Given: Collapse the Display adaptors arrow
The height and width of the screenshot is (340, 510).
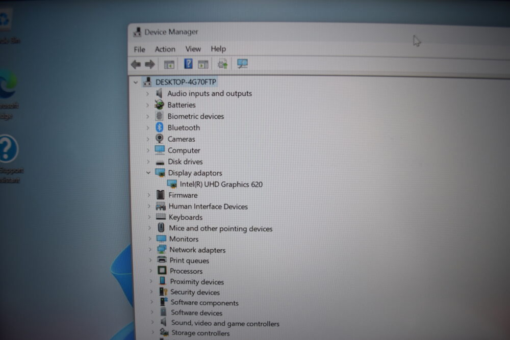Looking at the screenshot, I should [148, 173].
